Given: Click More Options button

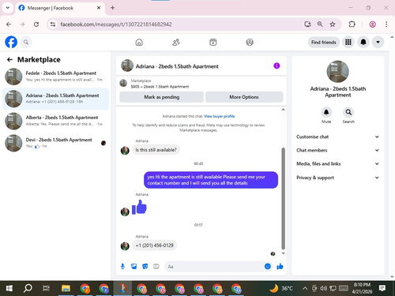Looking at the screenshot, I should point(244,97).
